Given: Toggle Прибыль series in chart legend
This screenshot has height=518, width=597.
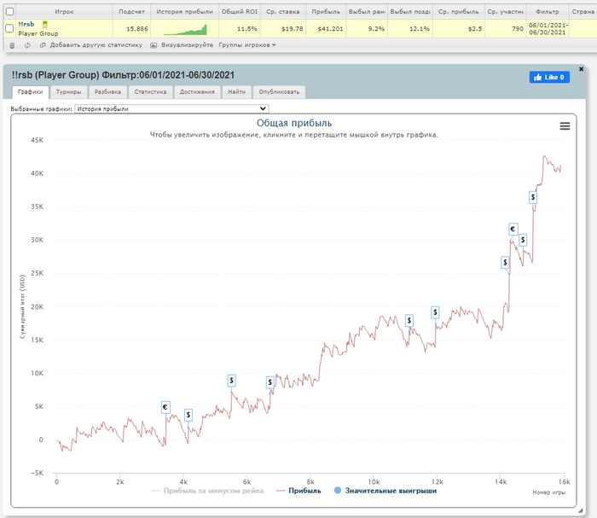Looking at the screenshot, I should click(298, 491).
